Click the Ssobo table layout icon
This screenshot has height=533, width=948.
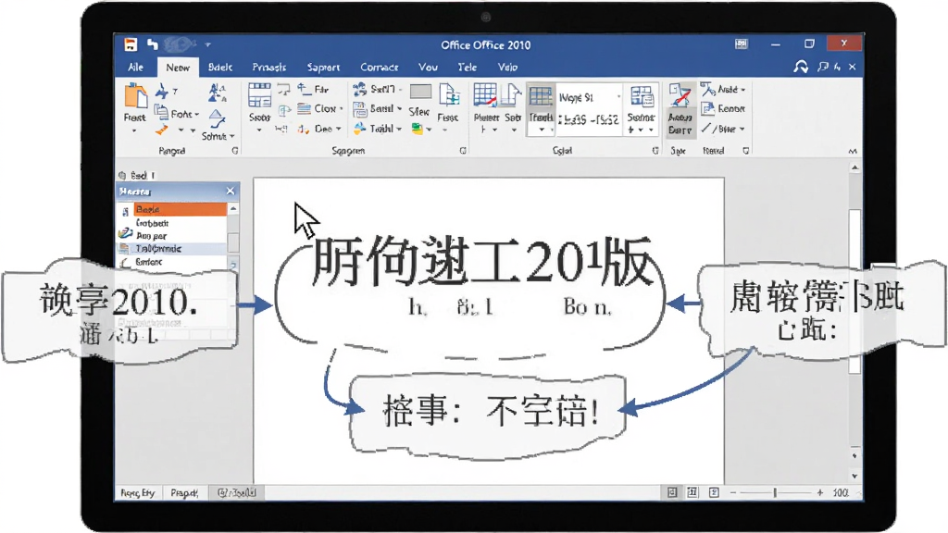tap(259, 95)
